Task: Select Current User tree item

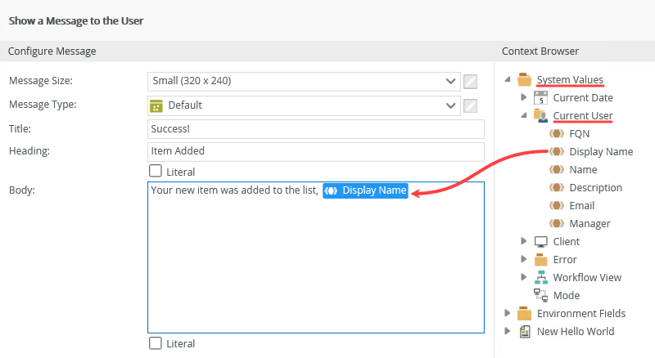Action: pos(583,115)
